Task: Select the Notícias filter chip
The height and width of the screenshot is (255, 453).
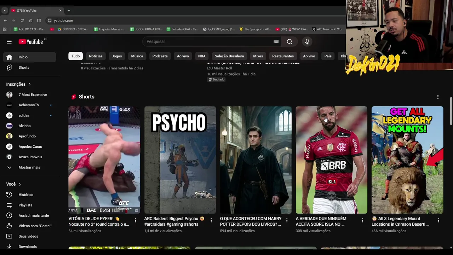Action: click(x=96, y=56)
